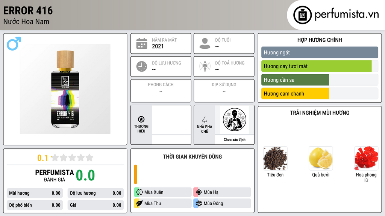The width and height of the screenshot is (385, 216).
Task: Click the Thời gian khuyên dùng heading
Action: [x=192, y=157]
